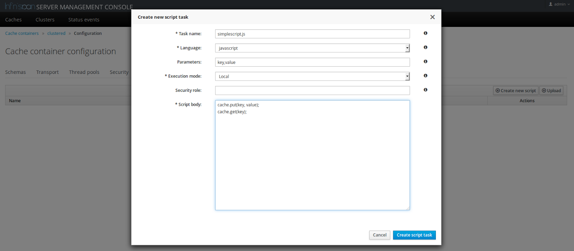Click the info icon beside Parameters

pyautogui.click(x=425, y=62)
